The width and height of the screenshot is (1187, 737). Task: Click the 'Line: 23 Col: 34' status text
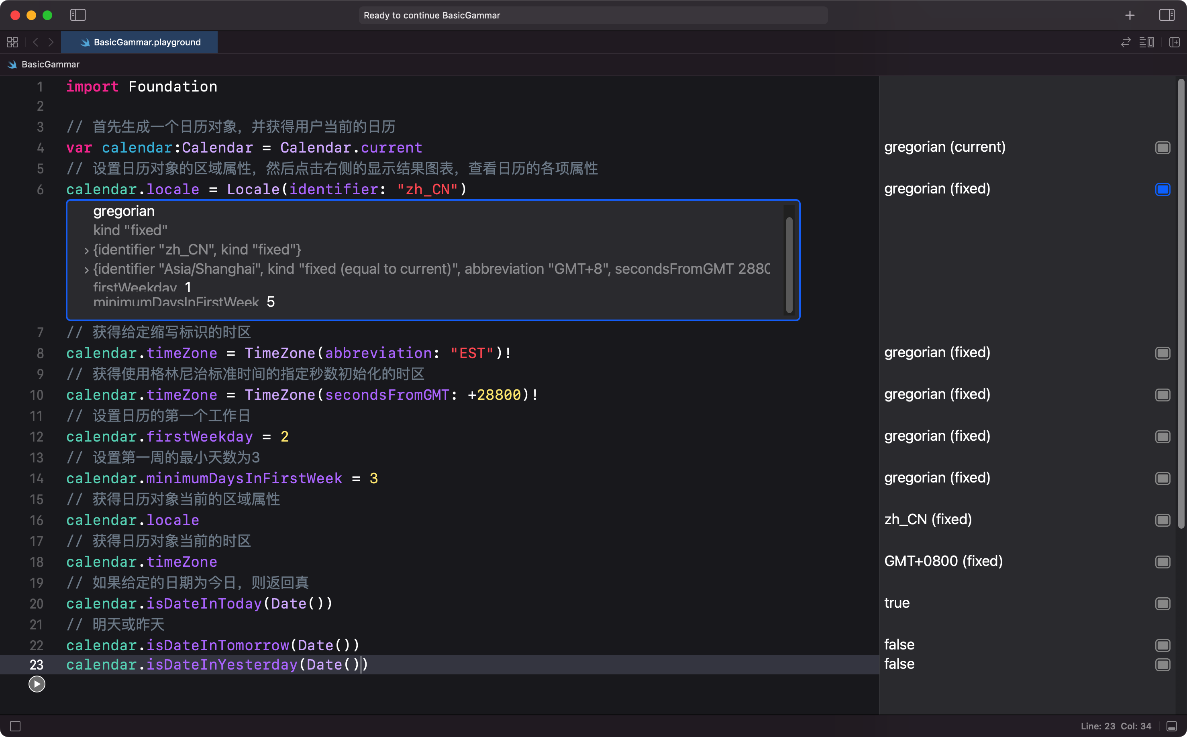1116,726
